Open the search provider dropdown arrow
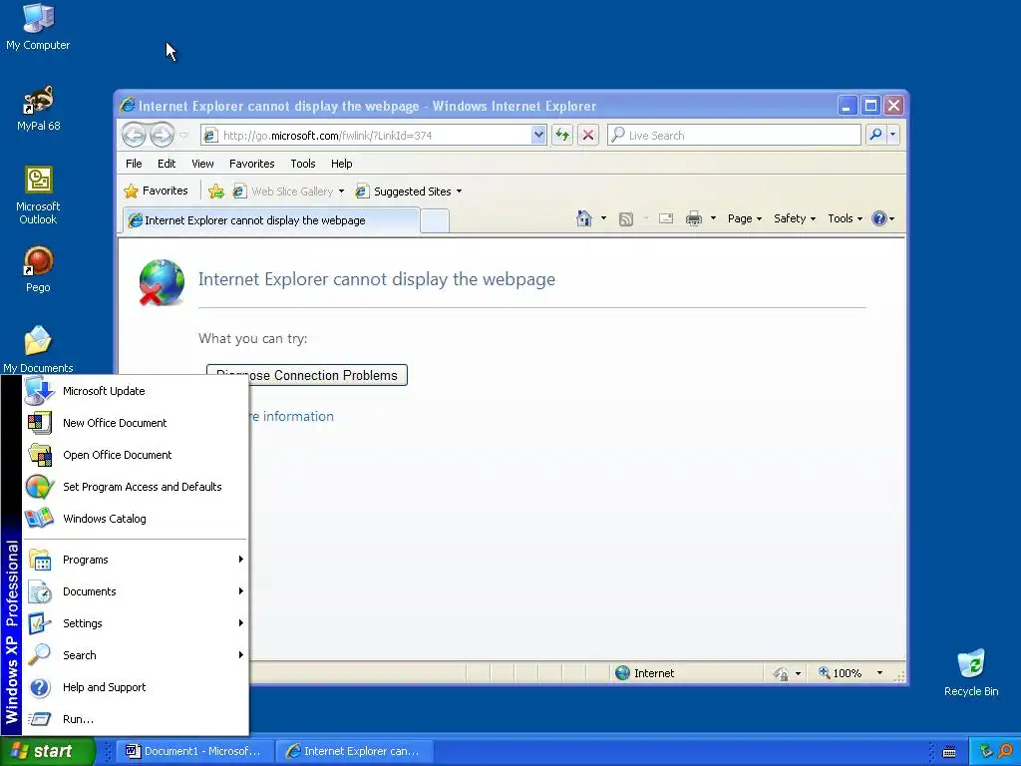 click(892, 135)
